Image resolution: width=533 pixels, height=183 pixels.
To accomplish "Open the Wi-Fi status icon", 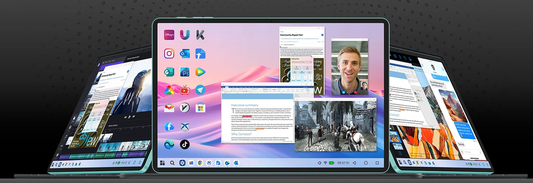I will click(325, 163).
